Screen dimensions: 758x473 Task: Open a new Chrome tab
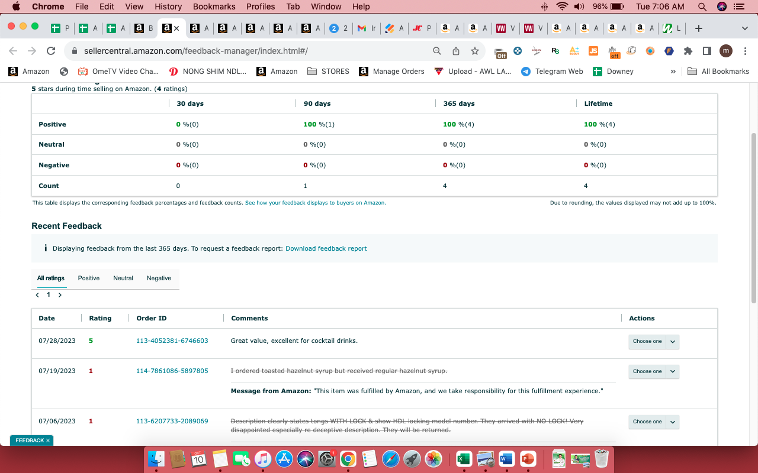coord(699,28)
